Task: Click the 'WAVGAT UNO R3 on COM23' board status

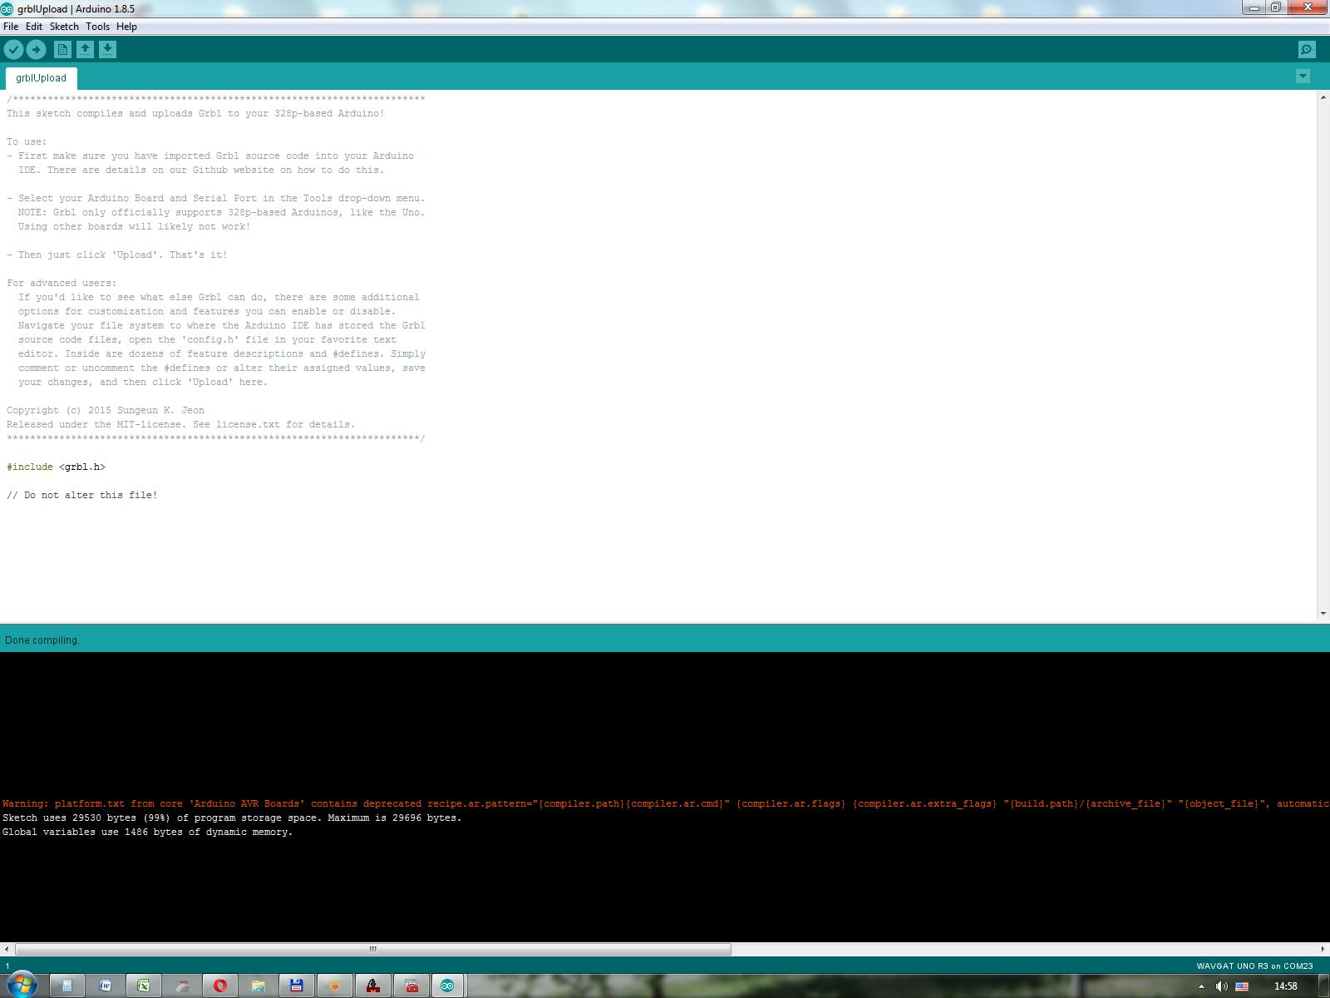Action: tap(1254, 966)
